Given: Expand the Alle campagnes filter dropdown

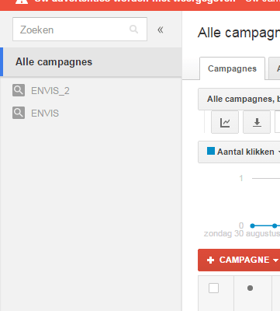Looking at the screenshot, I should pos(239,99).
